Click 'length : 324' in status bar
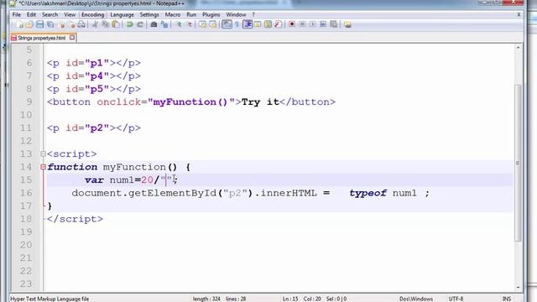This screenshot has width=537, height=302. point(206,299)
